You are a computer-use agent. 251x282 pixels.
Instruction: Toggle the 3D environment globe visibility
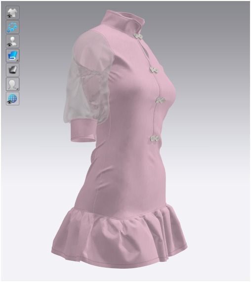pos(12,99)
